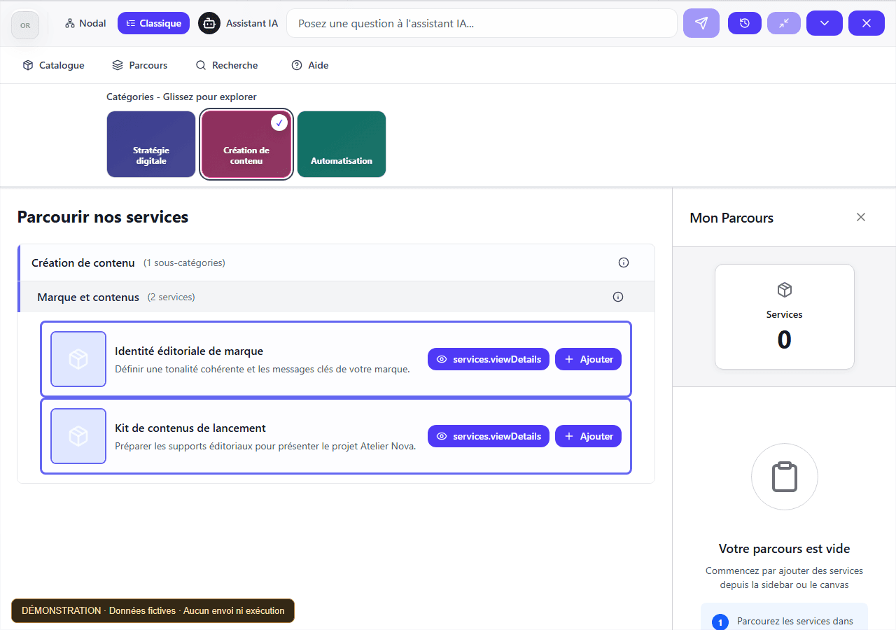Expand the chevron-down dropdown in header

[825, 23]
